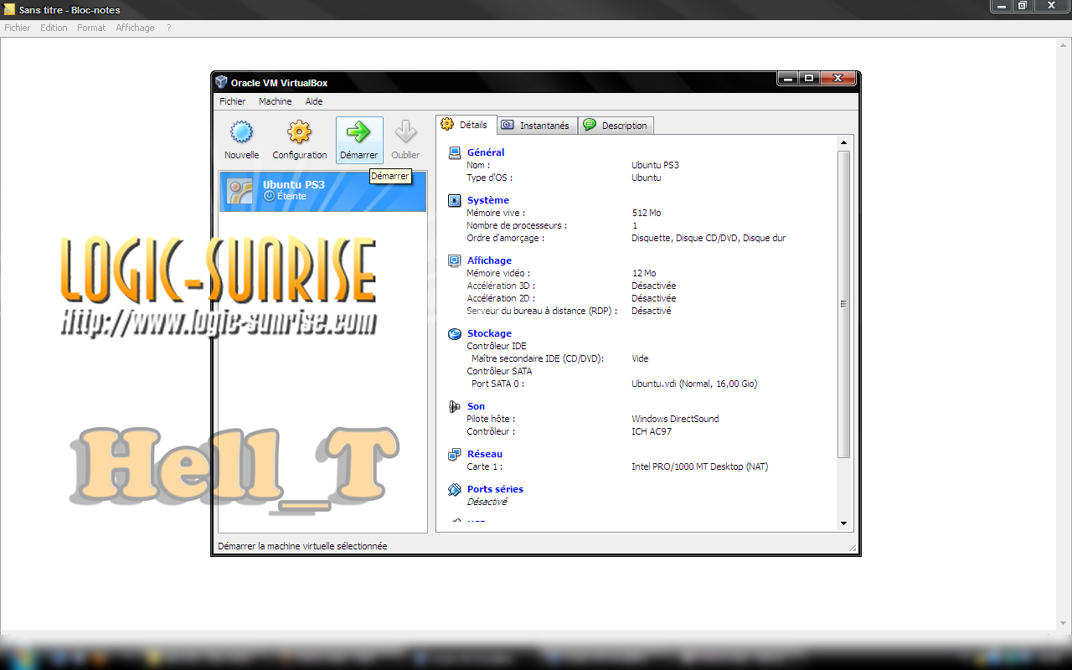Click the details pane scroll-down arrow
This screenshot has width=1072, height=670.
coord(843,523)
